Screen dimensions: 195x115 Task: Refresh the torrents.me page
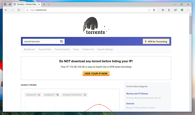point(19,10)
